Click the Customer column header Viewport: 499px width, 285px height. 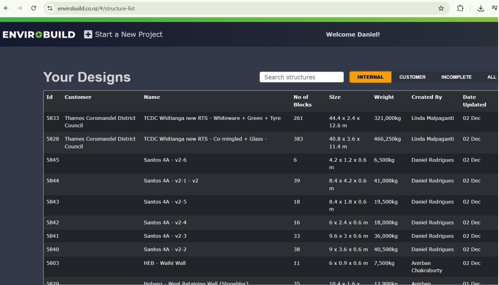(78, 97)
